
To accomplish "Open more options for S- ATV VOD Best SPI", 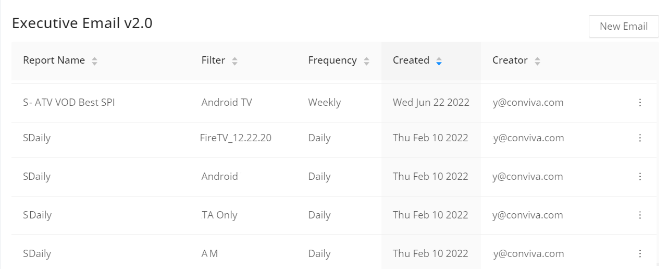I will pos(640,103).
